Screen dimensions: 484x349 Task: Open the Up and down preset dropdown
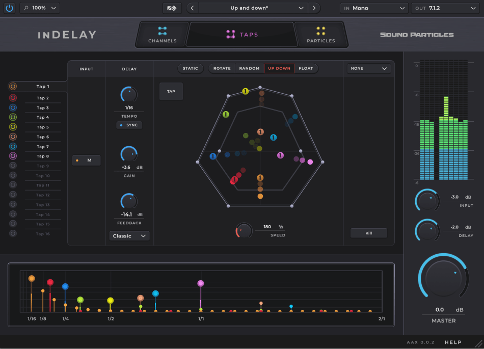tap(253, 8)
